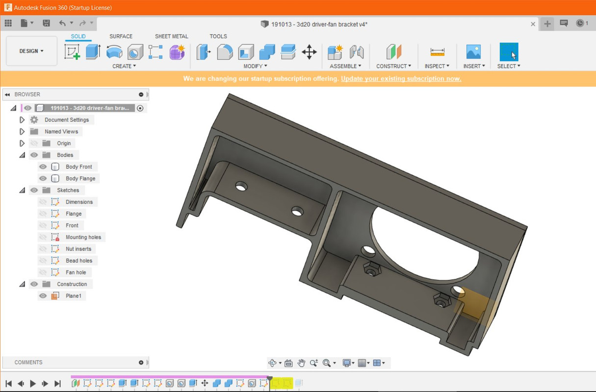Add a comment with plus button
The width and height of the screenshot is (596, 392).
(141, 363)
